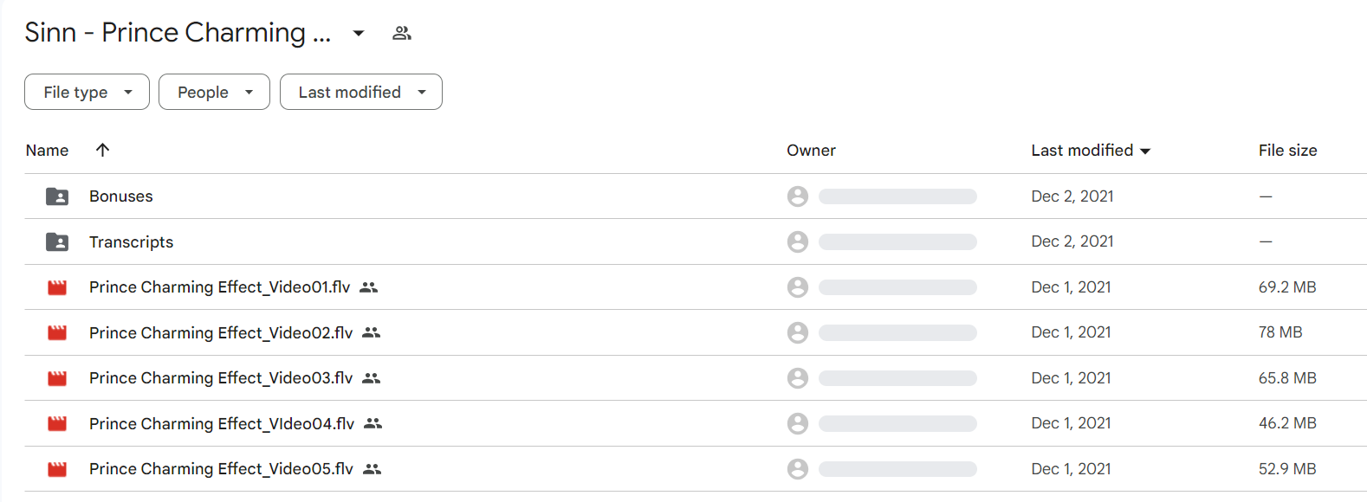This screenshot has width=1367, height=502.
Task: Toggle sort direction arrow next to Name
Action: (x=102, y=150)
